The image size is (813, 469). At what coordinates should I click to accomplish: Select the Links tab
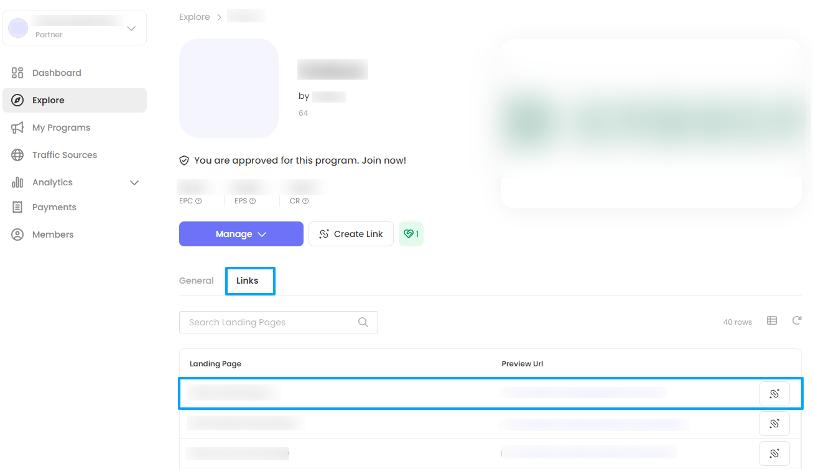click(x=248, y=281)
